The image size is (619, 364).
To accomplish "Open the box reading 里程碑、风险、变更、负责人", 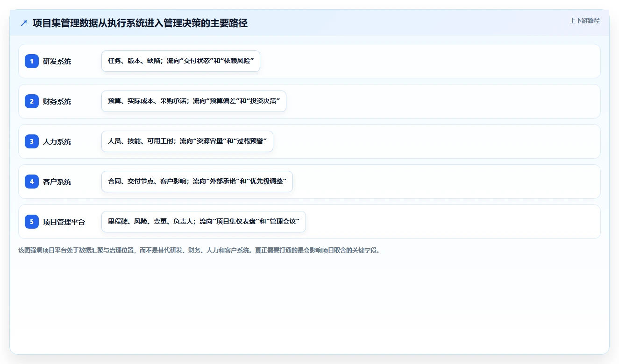I will pos(204,222).
